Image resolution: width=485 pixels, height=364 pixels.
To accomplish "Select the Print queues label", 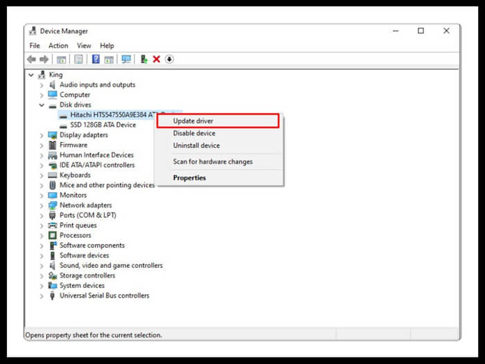I will click(78, 226).
